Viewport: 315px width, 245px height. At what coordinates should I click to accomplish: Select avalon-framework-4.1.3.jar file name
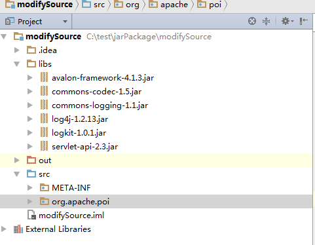tap(103, 78)
